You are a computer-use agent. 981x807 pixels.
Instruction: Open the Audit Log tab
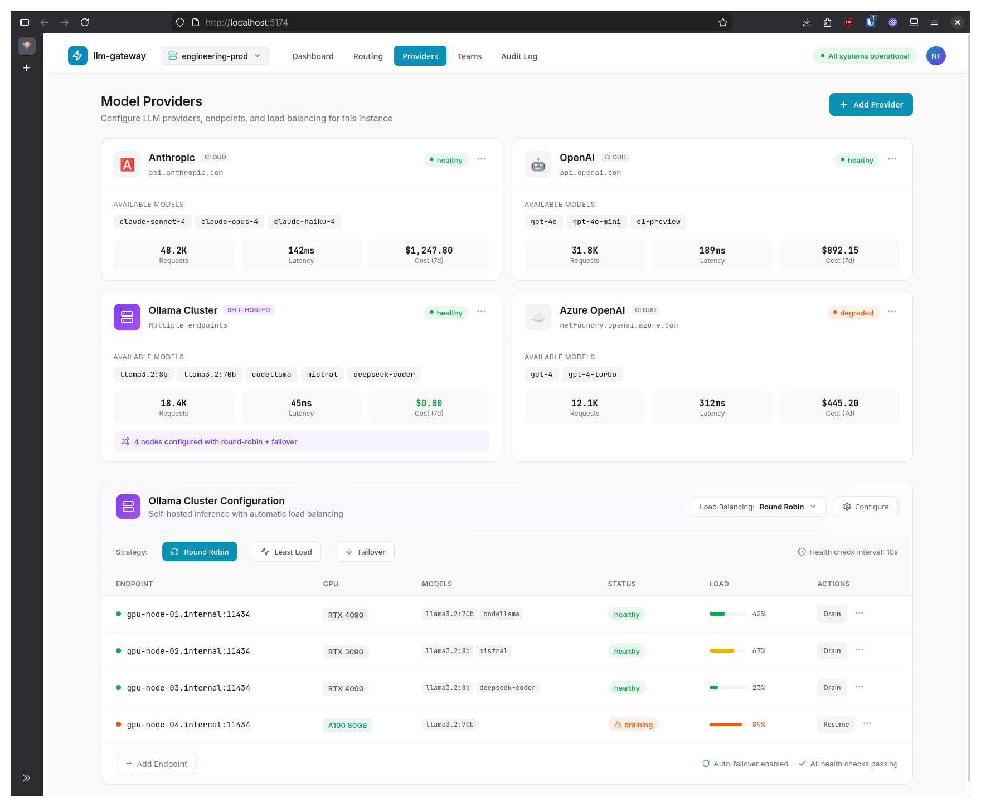(x=519, y=56)
